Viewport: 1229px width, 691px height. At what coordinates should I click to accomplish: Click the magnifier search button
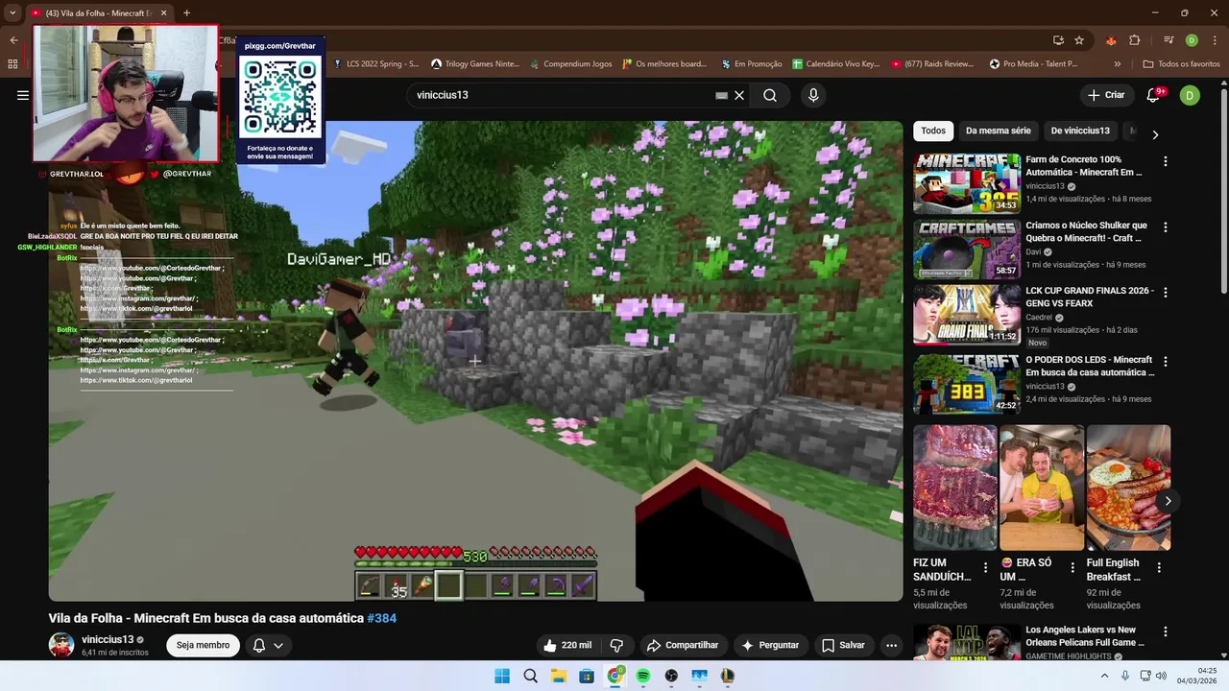pyautogui.click(x=770, y=95)
